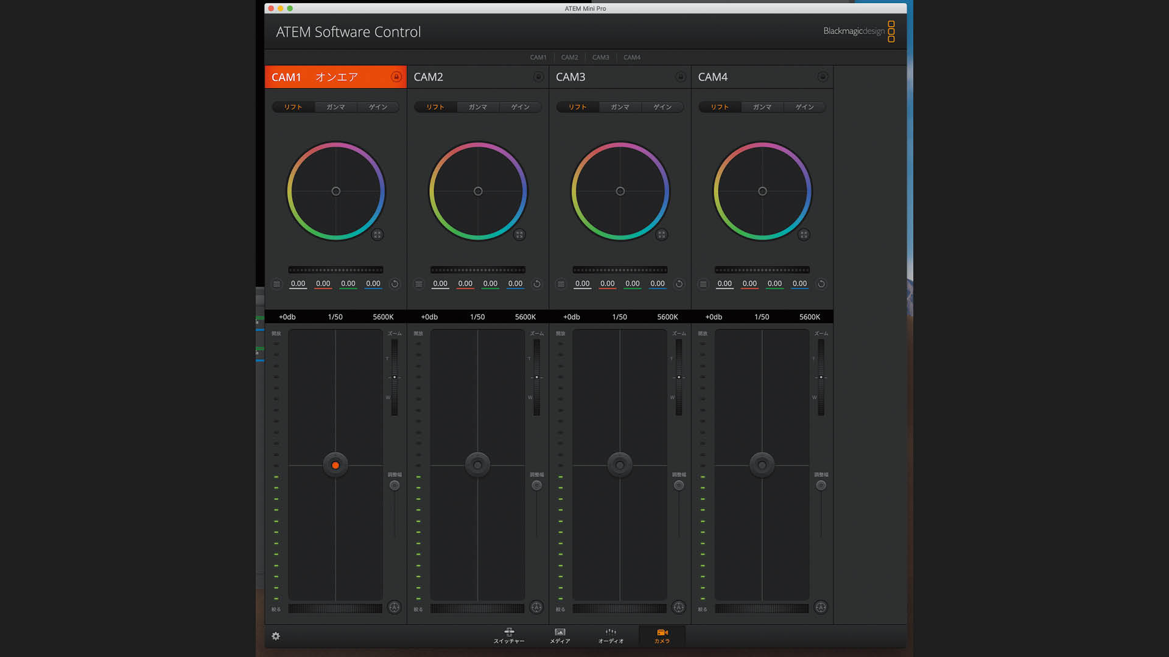Open the CAM2 5600K white balance setting

525,317
